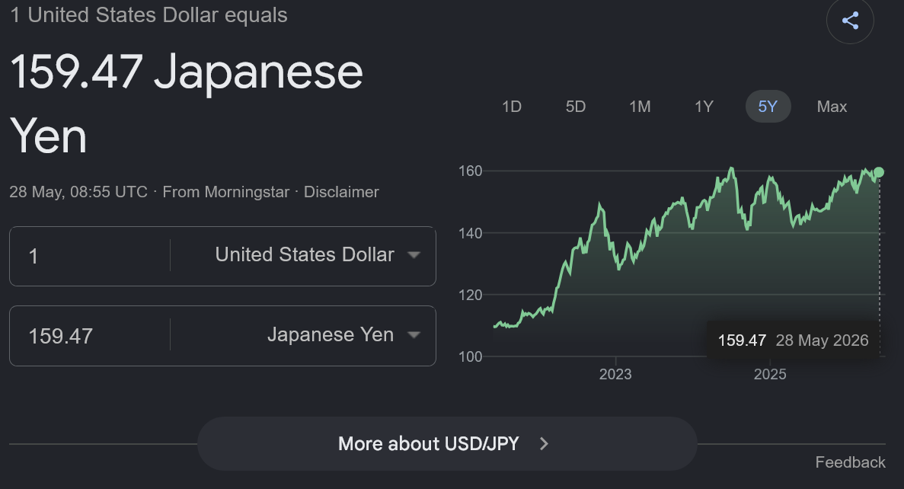Click the chevron arrow beside More about USD/JPY
This screenshot has height=489, width=904.
(544, 443)
